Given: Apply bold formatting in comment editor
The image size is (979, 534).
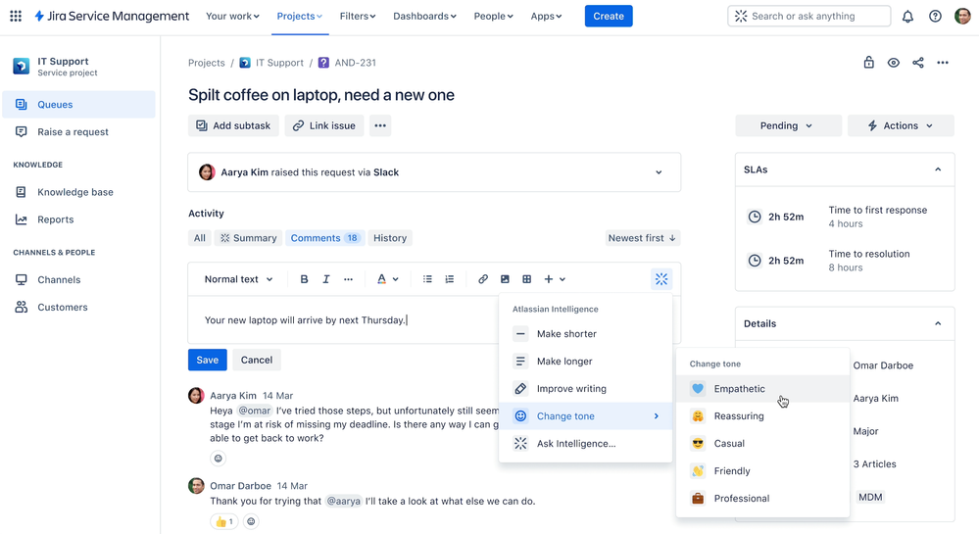Looking at the screenshot, I should 304,279.
